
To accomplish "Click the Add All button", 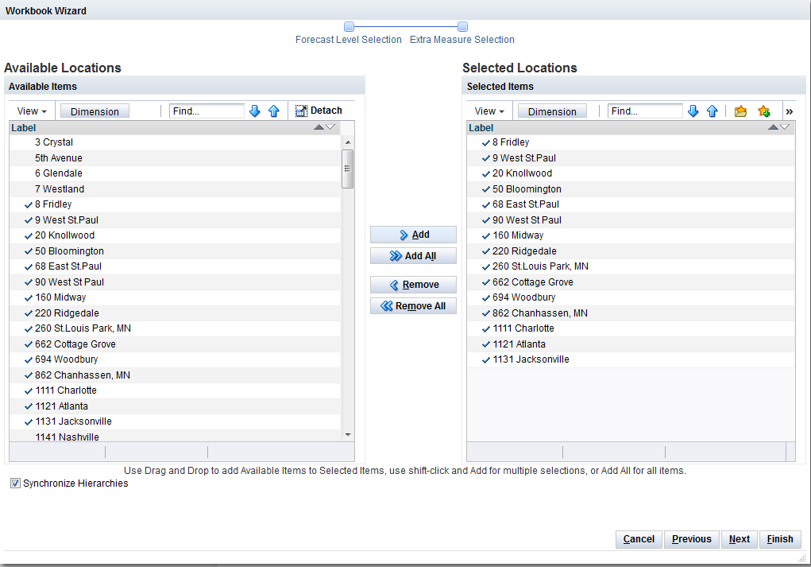I will pos(413,256).
